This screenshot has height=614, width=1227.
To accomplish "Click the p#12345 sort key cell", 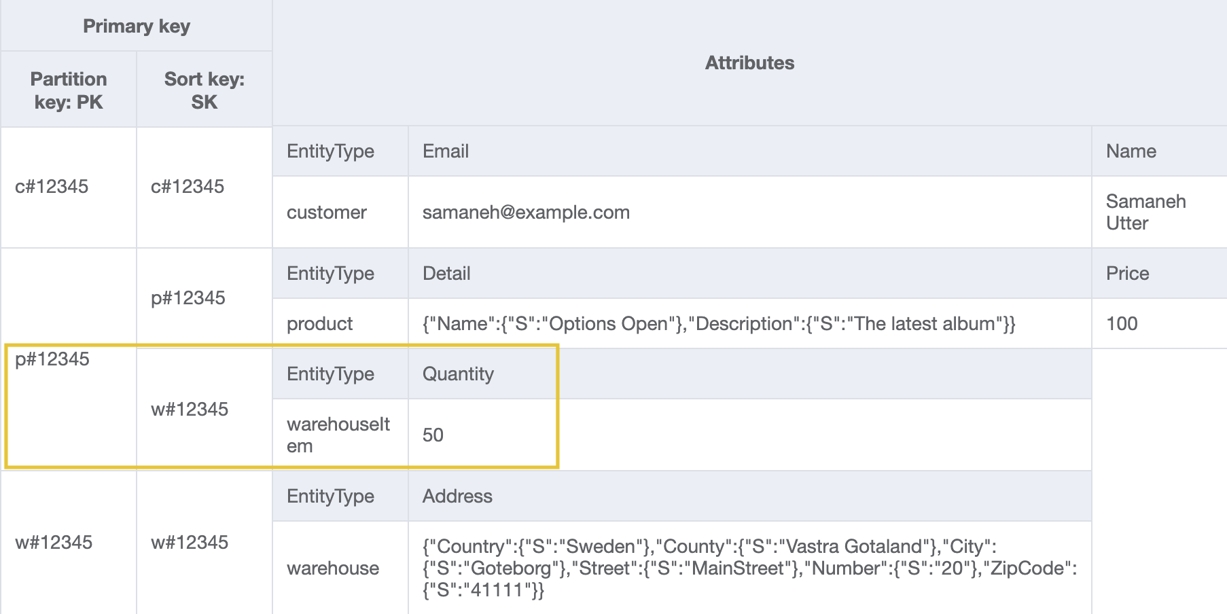I will coord(187,297).
